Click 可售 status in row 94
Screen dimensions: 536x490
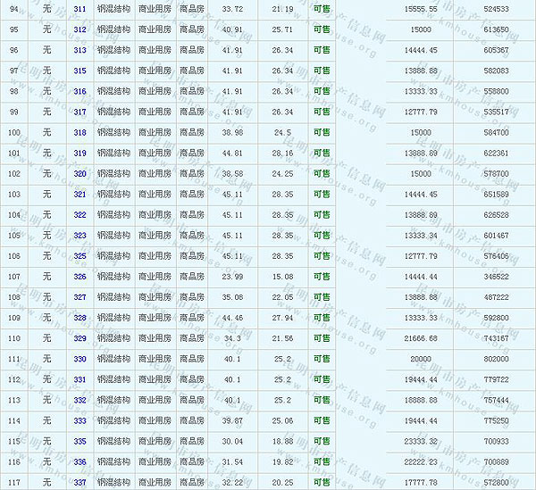pyautogui.click(x=322, y=9)
